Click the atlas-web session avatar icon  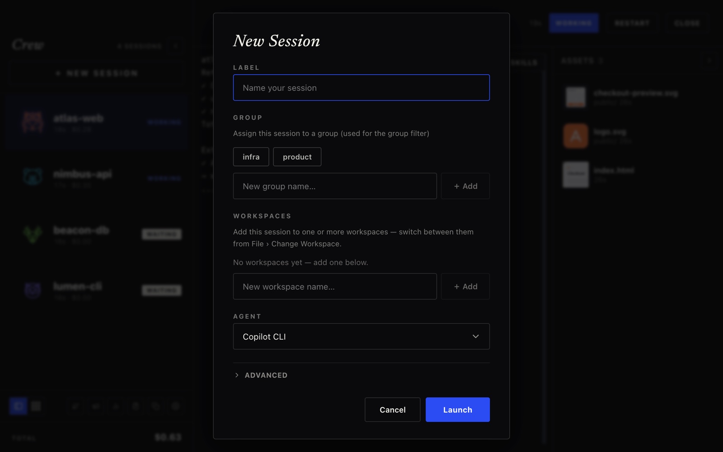click(33, 122)
